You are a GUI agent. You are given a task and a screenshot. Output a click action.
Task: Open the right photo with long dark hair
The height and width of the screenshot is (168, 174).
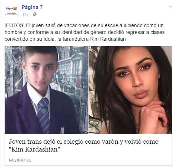130,90
